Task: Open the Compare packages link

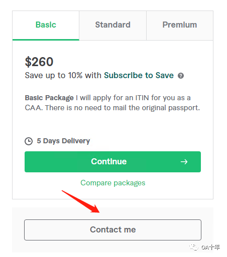Action: click(113, 183)
